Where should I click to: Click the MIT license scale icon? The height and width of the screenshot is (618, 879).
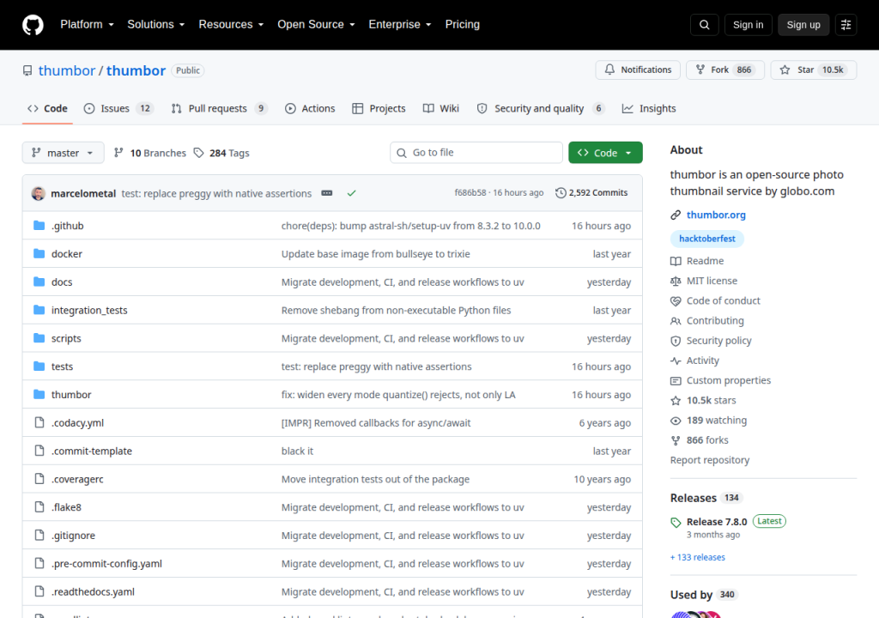click(x=676, y=281)
